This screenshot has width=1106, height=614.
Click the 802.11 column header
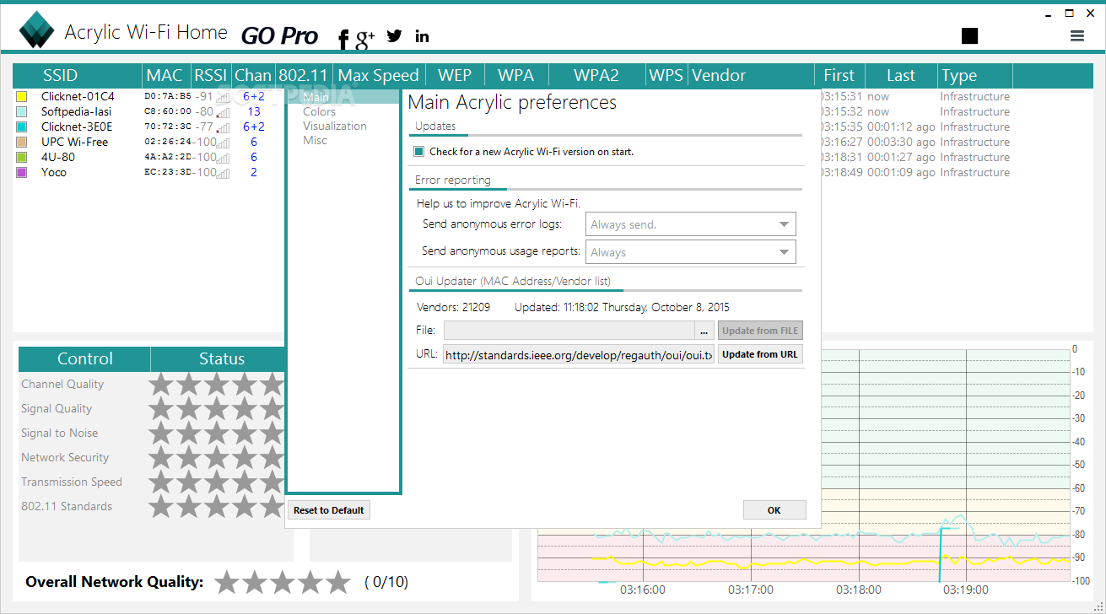303,75
